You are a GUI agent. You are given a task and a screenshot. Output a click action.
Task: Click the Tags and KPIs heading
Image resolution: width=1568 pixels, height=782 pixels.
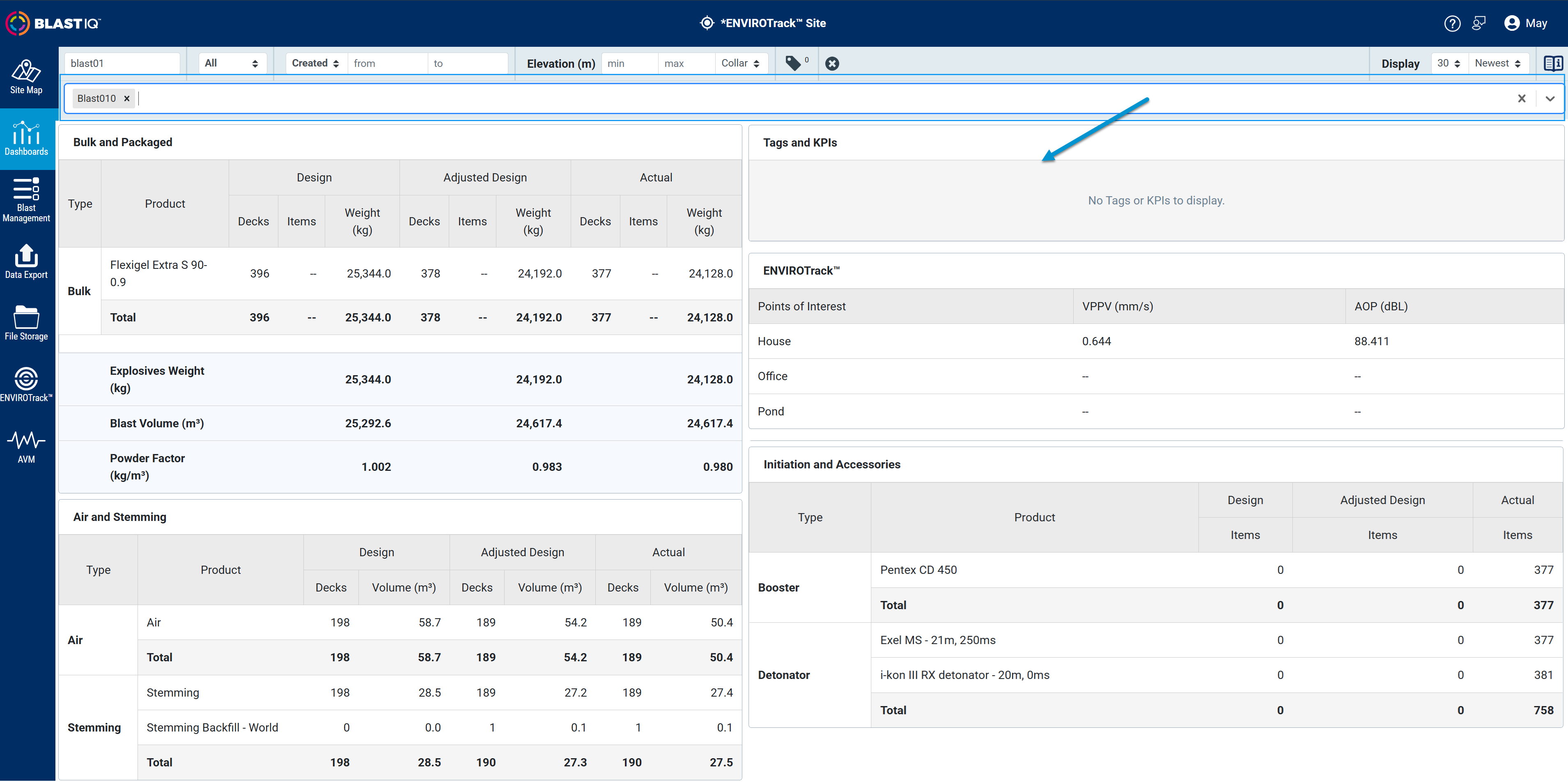tap(800, 142)
